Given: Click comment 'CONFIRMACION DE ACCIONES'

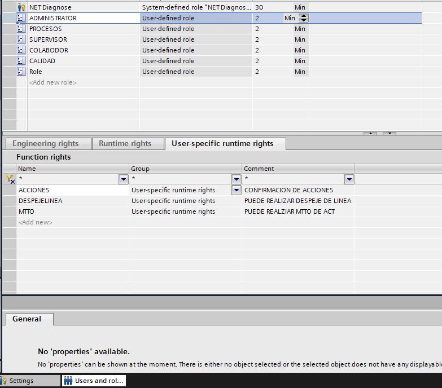Looking at the screenshot, I should [x=288, y=190].
